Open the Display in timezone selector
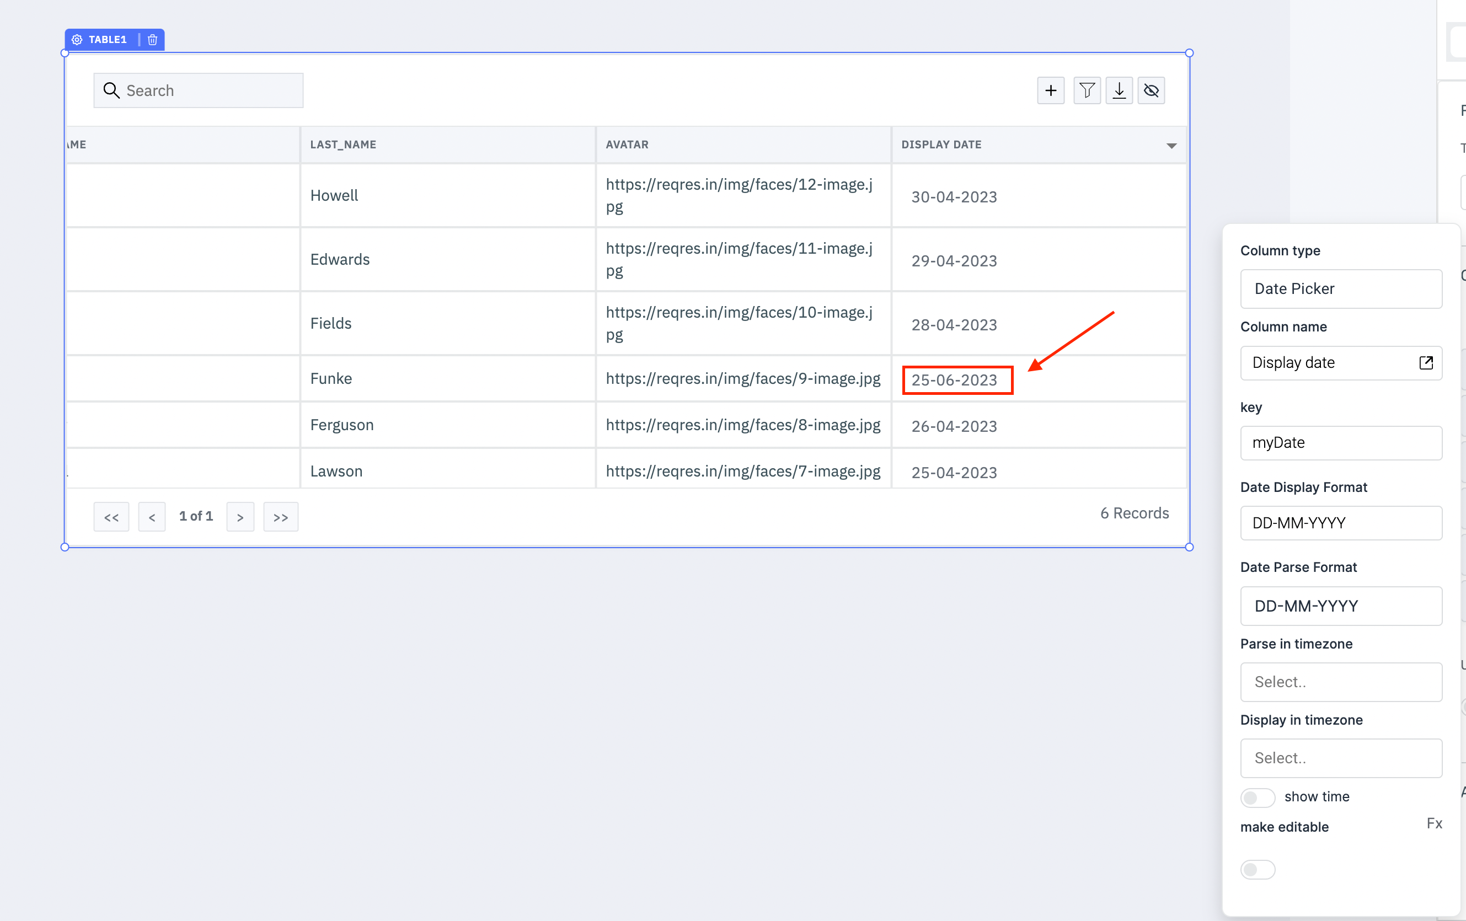The image size is (1466, 921). [x=1341, y=758]
